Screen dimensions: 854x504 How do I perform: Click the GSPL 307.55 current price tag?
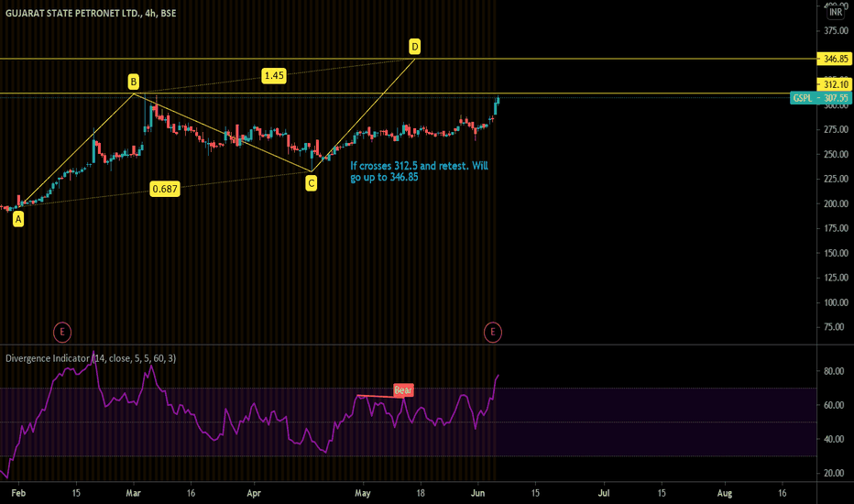point(821,98)
